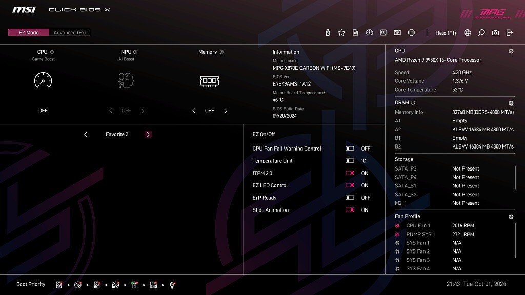The height and width of the screenshot is (295, 525).
Task: Click the CPU chip toolbar icon
Action: [x=412, y=32]
